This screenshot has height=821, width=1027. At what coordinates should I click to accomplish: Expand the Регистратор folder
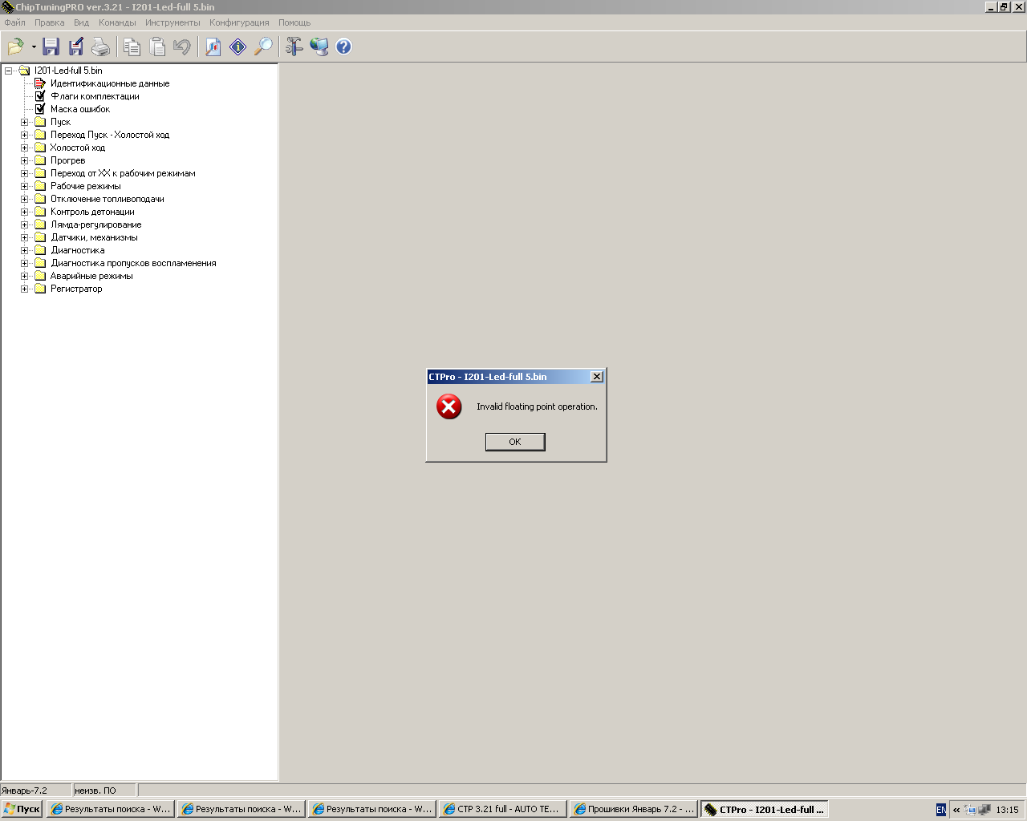coord(24,289)
